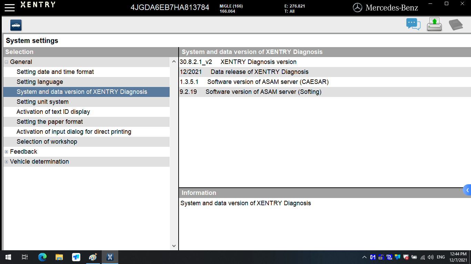Select System and data version of XENTRY Diagnosis

[x=87, y=92]
